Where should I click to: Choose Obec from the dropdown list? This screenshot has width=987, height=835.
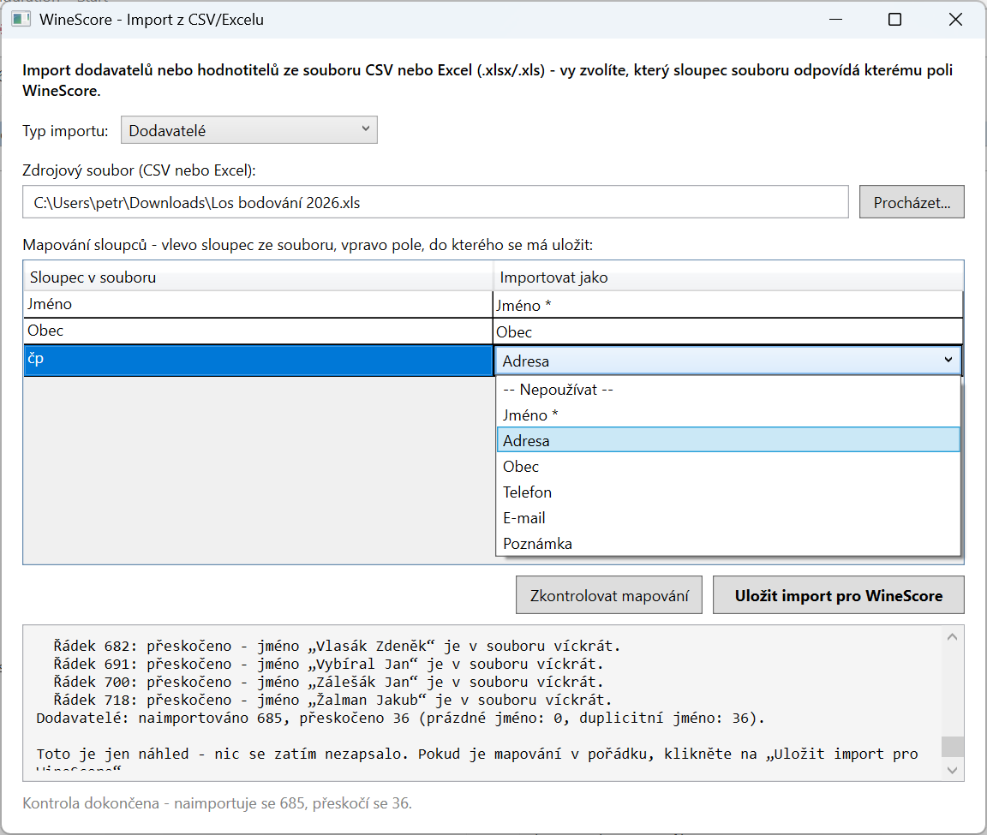[x=728, y=466]
